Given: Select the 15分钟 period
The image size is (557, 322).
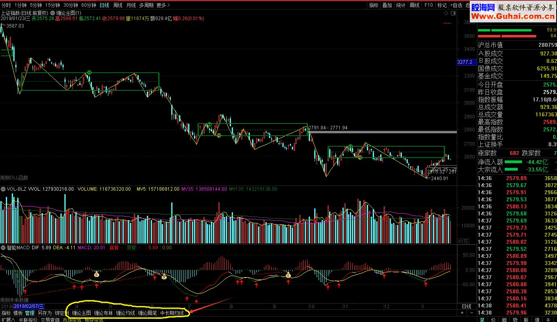Looking at the screenshot, I should point(52,5).
